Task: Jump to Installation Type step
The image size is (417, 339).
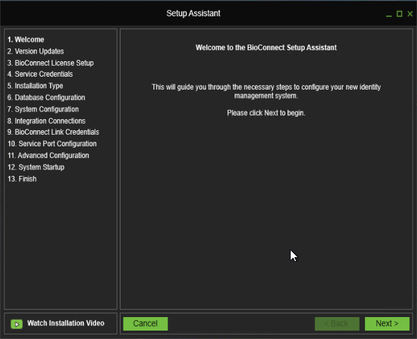Action: pyautogui.click(x=35, y=86)
